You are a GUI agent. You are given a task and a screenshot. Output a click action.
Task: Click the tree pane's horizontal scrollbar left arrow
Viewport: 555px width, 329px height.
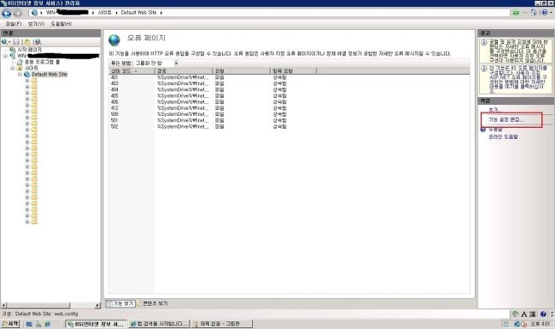(x=3, y=305)
